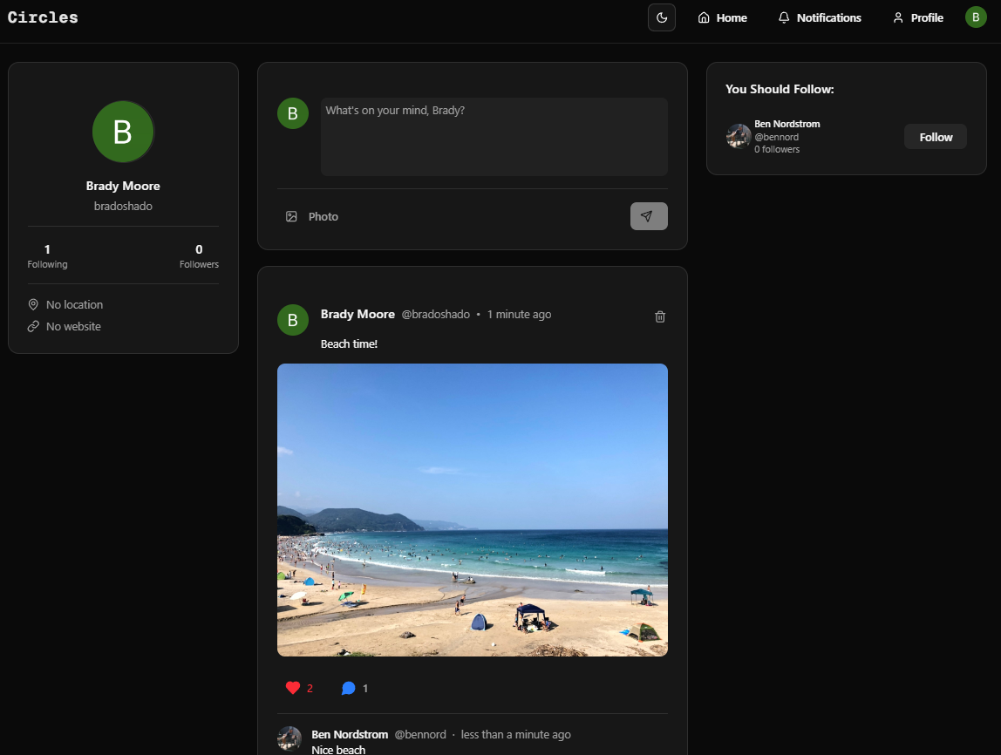Click Brady Moore's name on the post
Image resolution: width=1001 pixels, height=755 pixels.
pos(357,314)
